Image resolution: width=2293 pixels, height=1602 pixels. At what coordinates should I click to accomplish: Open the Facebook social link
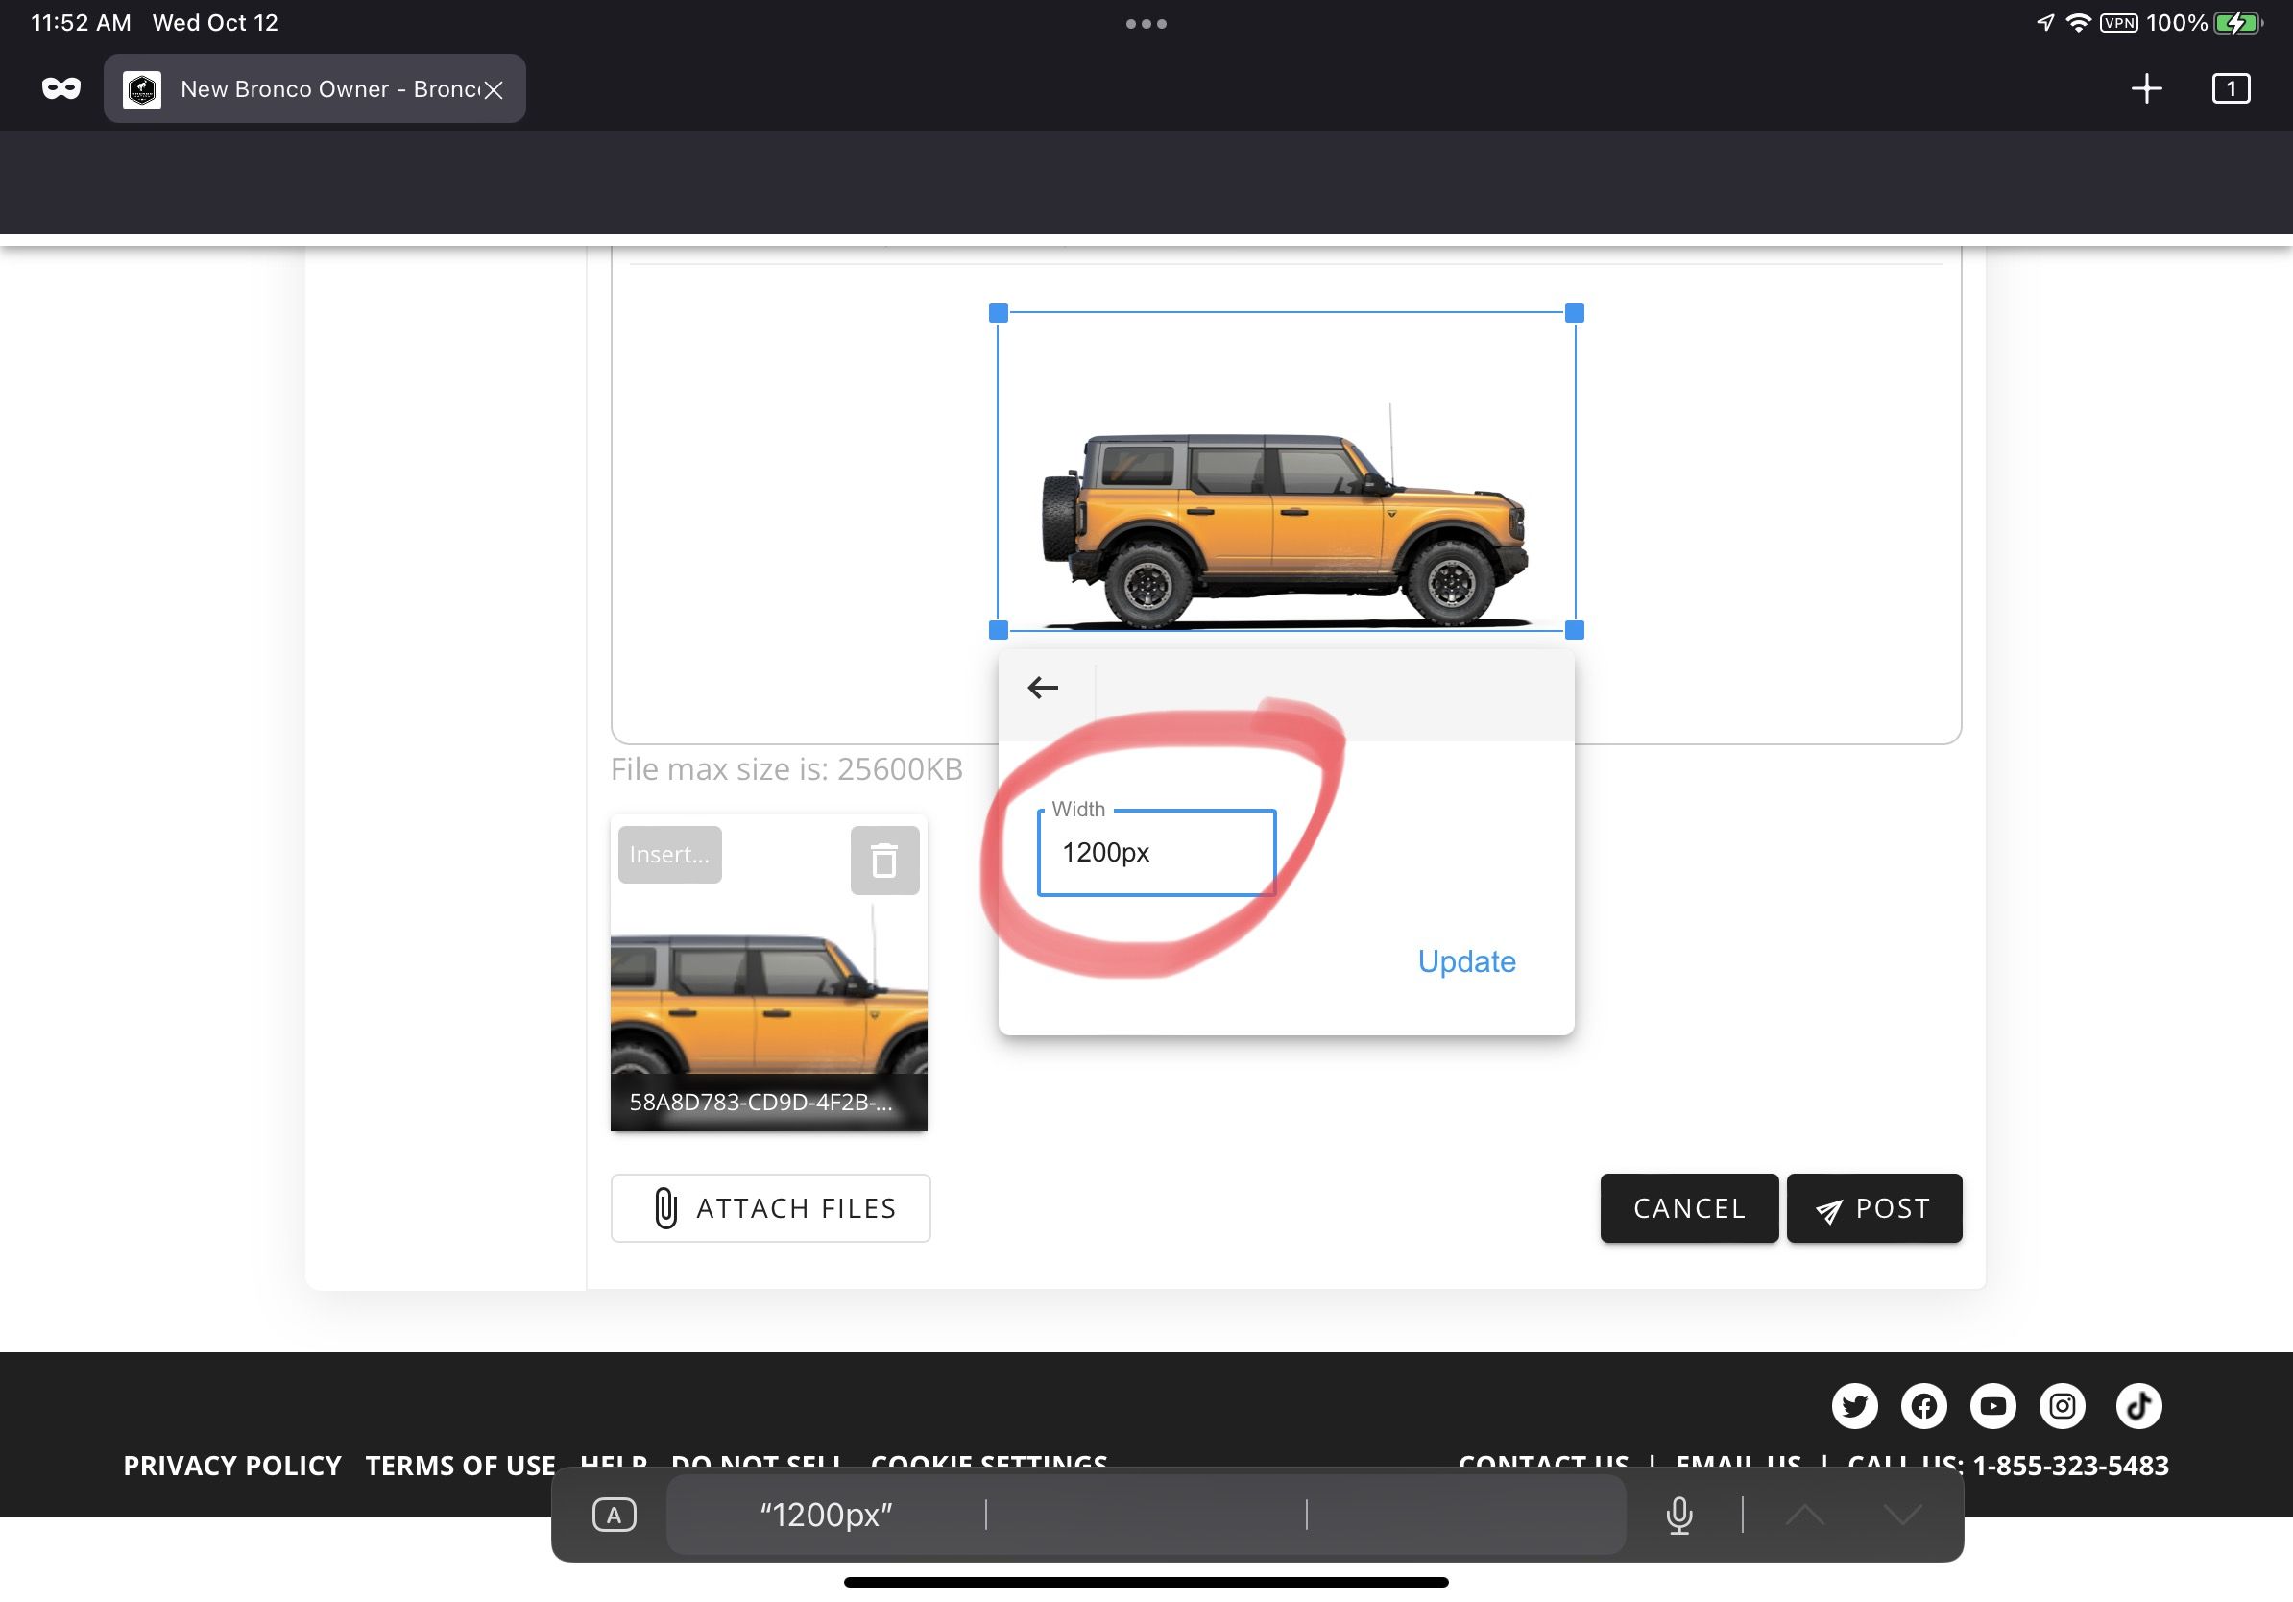(1923, 1406)
